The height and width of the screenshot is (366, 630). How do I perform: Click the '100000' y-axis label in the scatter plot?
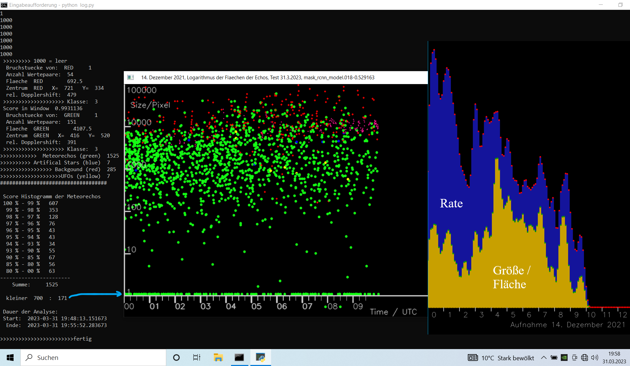point(141,90)
